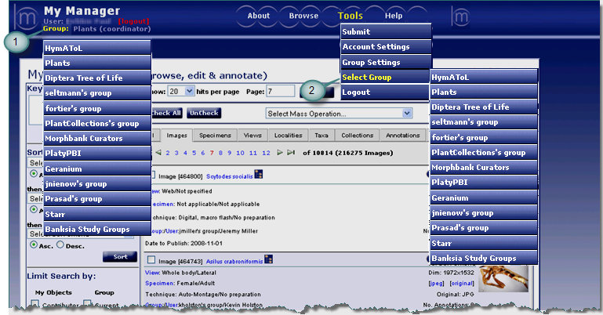Click the Uncheck button
This screenshot has height=315, width=603.
pos(203,114)
